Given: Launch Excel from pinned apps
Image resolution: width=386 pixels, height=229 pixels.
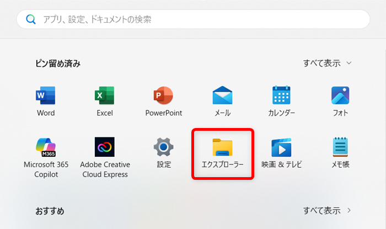Looking at the screenshot, I should pos(105,102).
